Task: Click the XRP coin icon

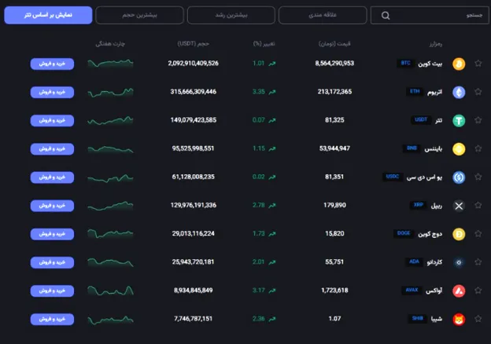Action: tap(459, 206)
